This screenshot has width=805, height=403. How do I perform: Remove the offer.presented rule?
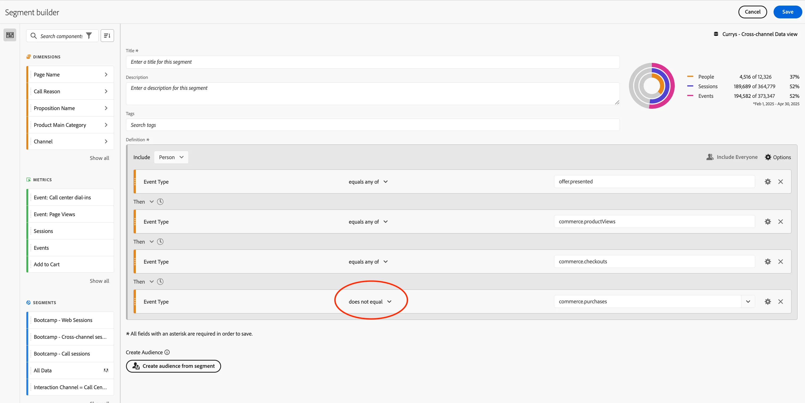coord(780,182)
